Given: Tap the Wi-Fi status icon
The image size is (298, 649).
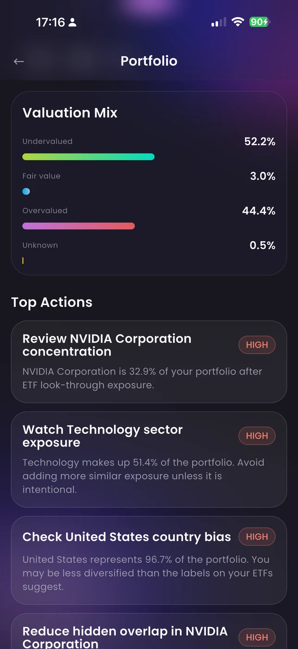Looking at the screenshot, I should pyautogui.click(x=238, y=22).
